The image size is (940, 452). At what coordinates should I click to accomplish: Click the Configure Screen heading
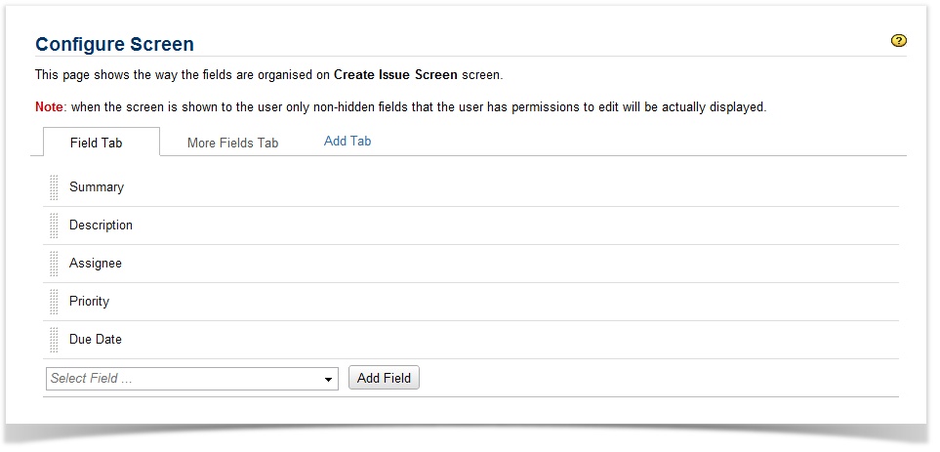[x=114, y=44]
